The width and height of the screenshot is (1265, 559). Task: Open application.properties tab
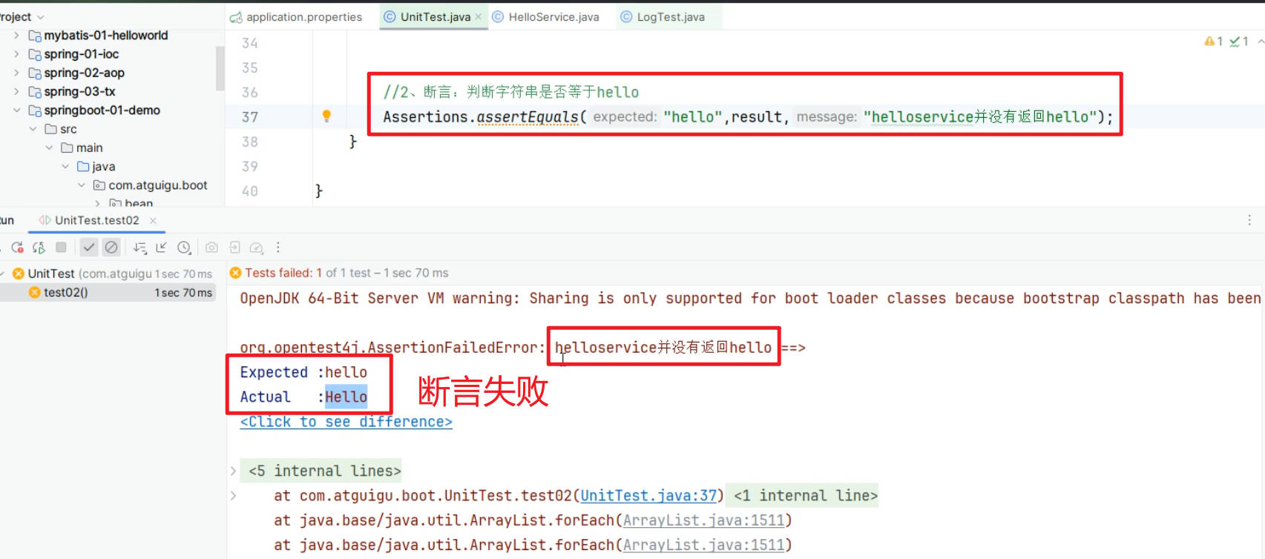296,17
